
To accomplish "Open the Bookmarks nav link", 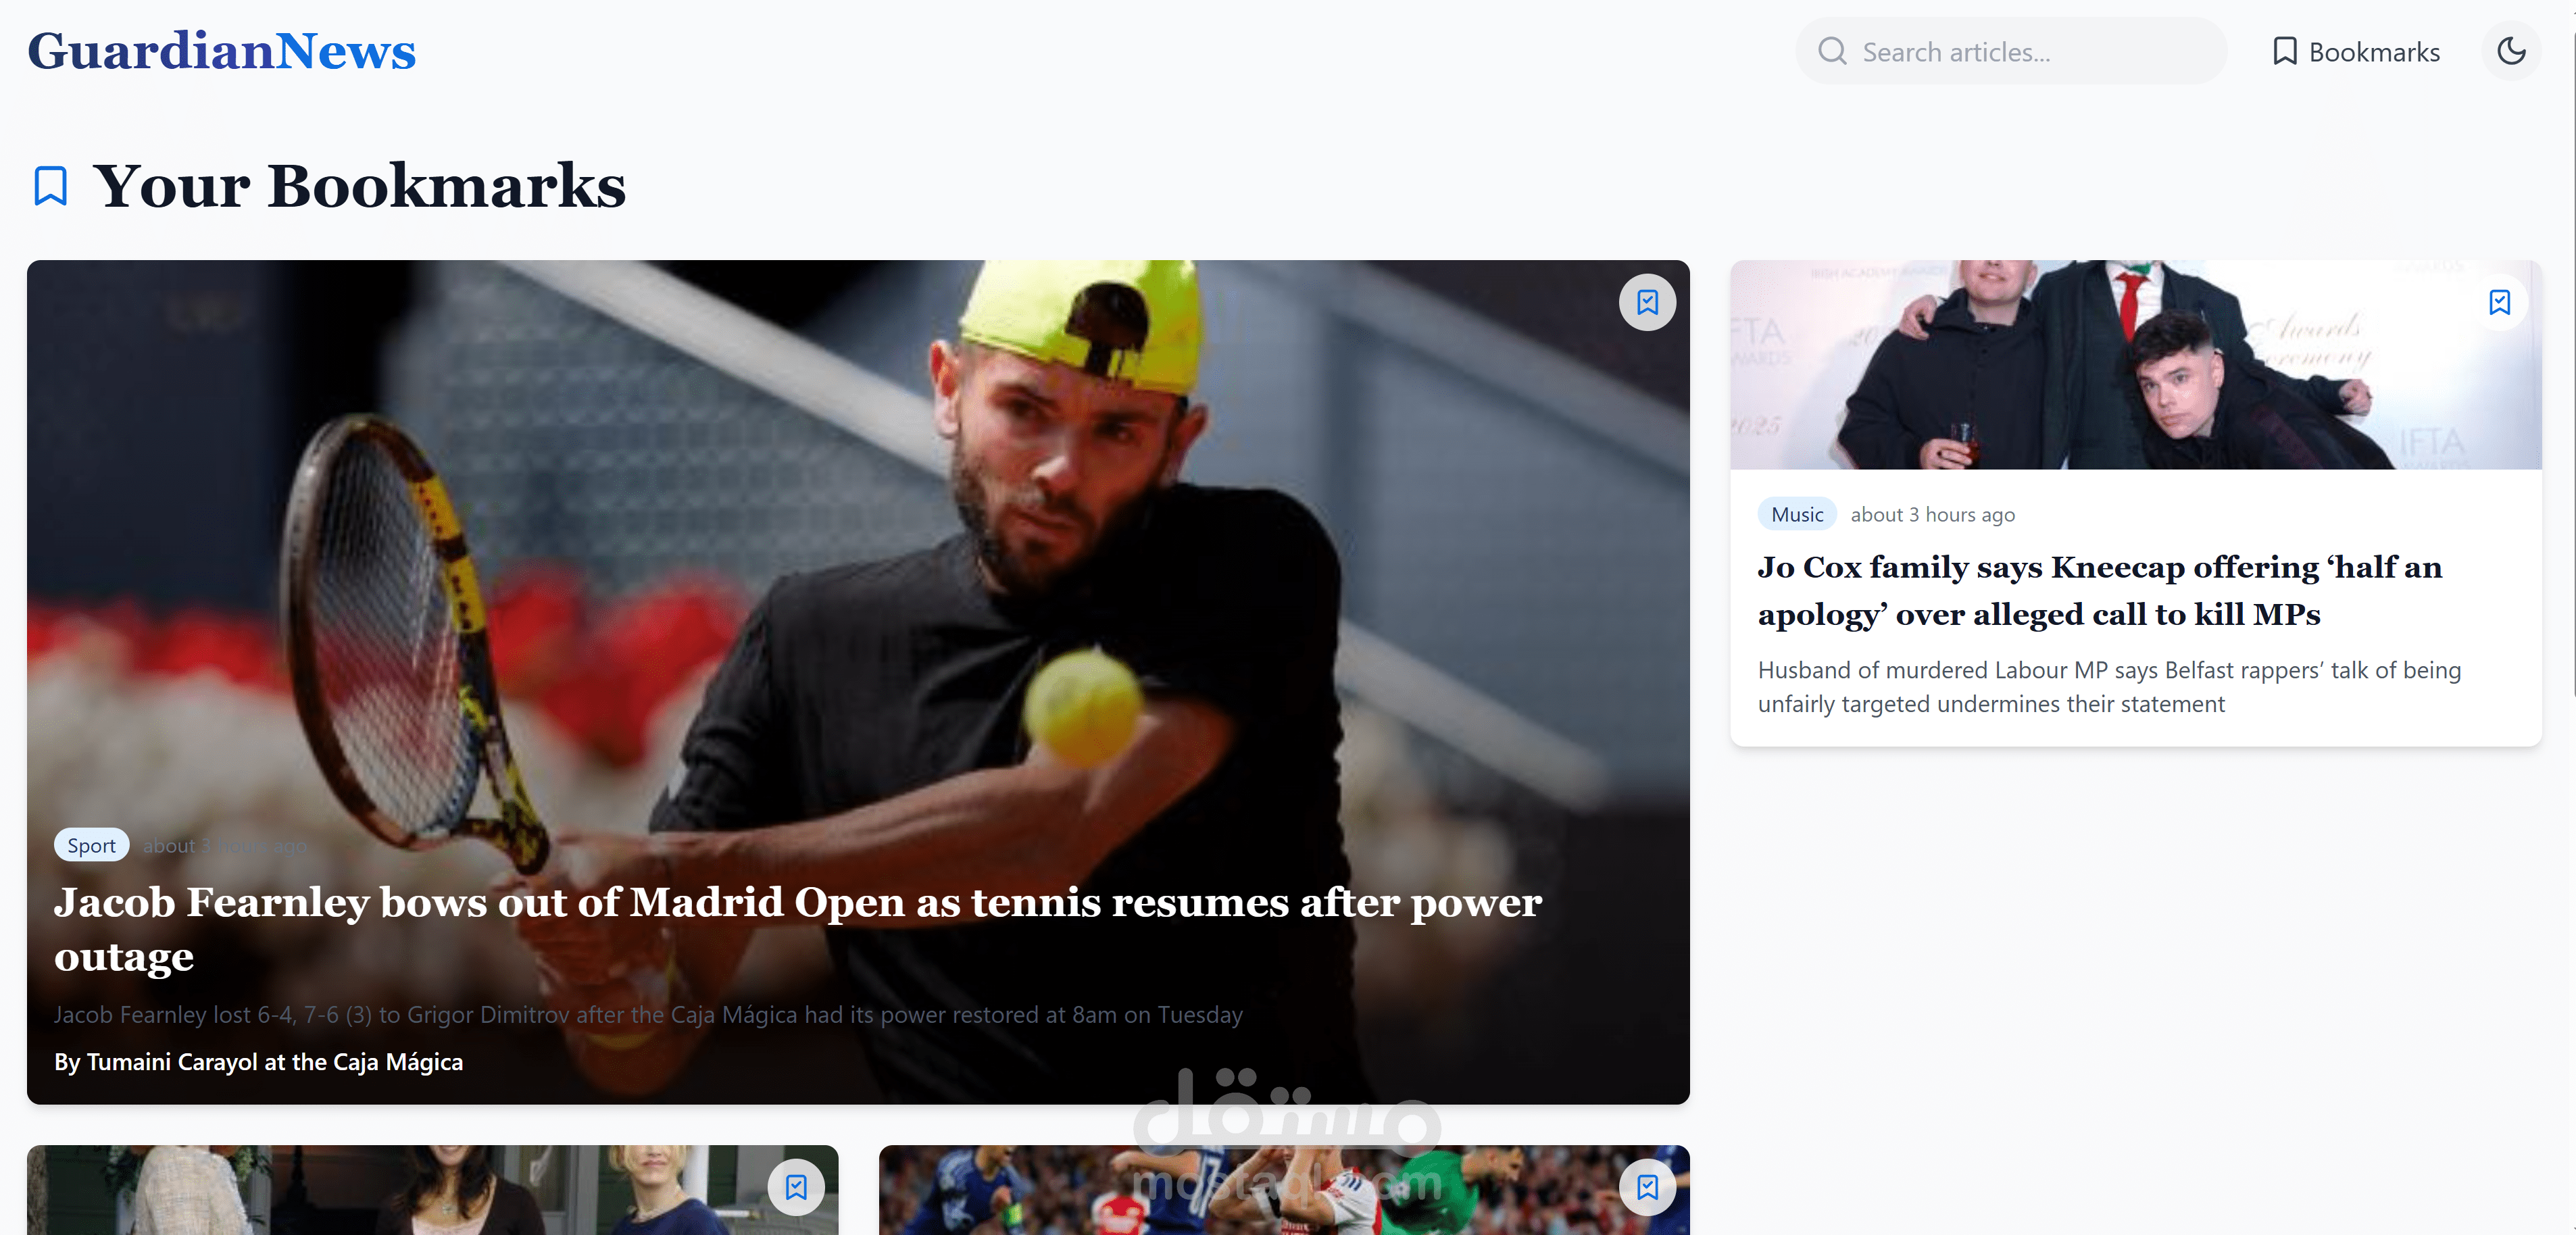I will [2355, 51].
